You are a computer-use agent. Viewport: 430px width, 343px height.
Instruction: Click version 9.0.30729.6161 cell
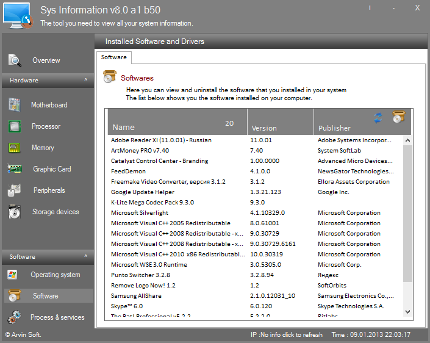273,244
